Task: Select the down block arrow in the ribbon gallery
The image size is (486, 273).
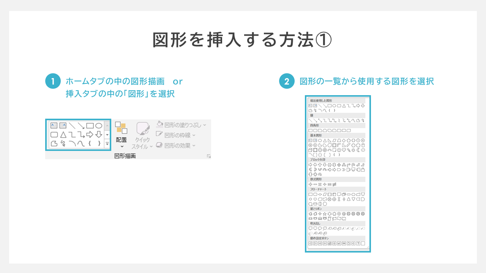Action: tap(99, 135)
